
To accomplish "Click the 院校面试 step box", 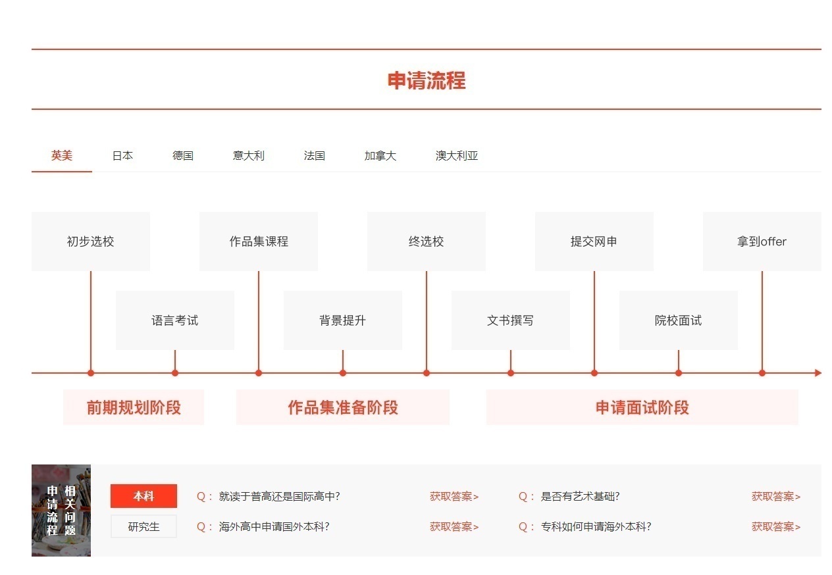I will [679, 320].
